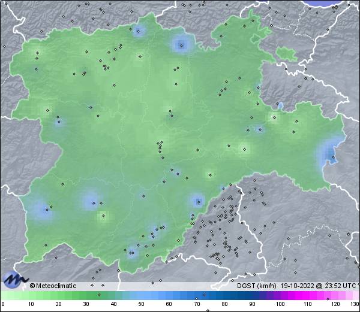Click the ©Meteoclimatic copyright text

pos(53,286)
